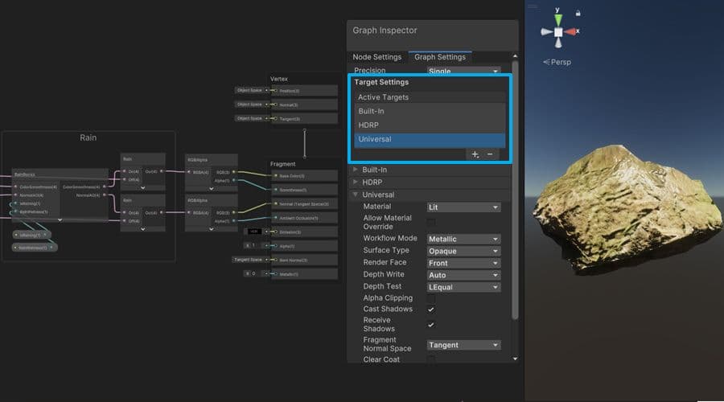
Task: Switch to the Node Settings tab
Action: (x=376, y=57)
